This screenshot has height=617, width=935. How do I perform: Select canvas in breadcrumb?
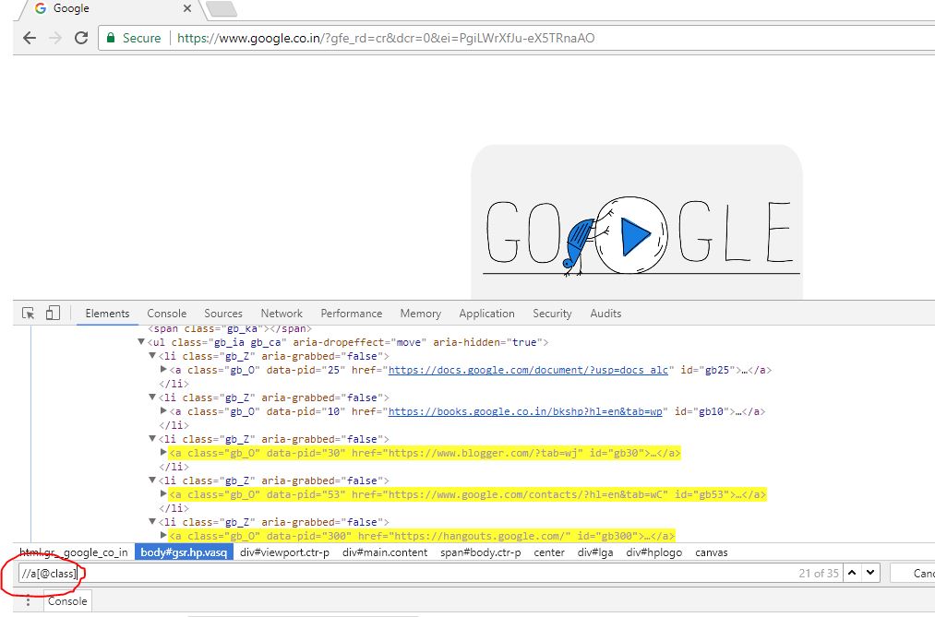(x=712, y=552)
